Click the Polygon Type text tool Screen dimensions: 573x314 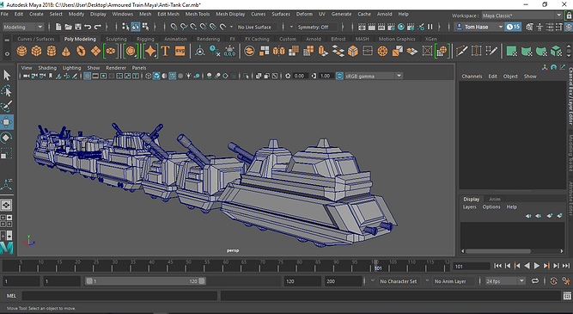165,52
